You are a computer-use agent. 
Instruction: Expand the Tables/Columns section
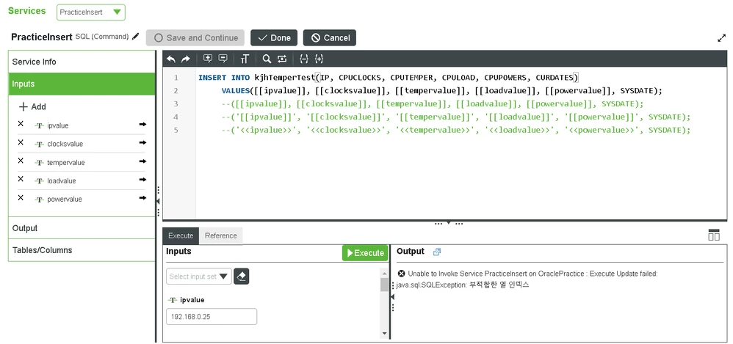(82, 250)
